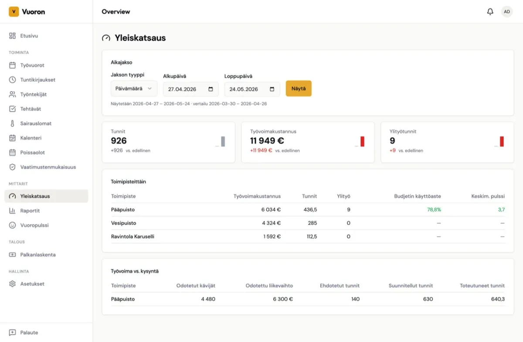Image resolution: width=523 pixels, height=342 pixels.
Task: Click the Vaatimustenmukaisuus shield icon
Action: 12,167
